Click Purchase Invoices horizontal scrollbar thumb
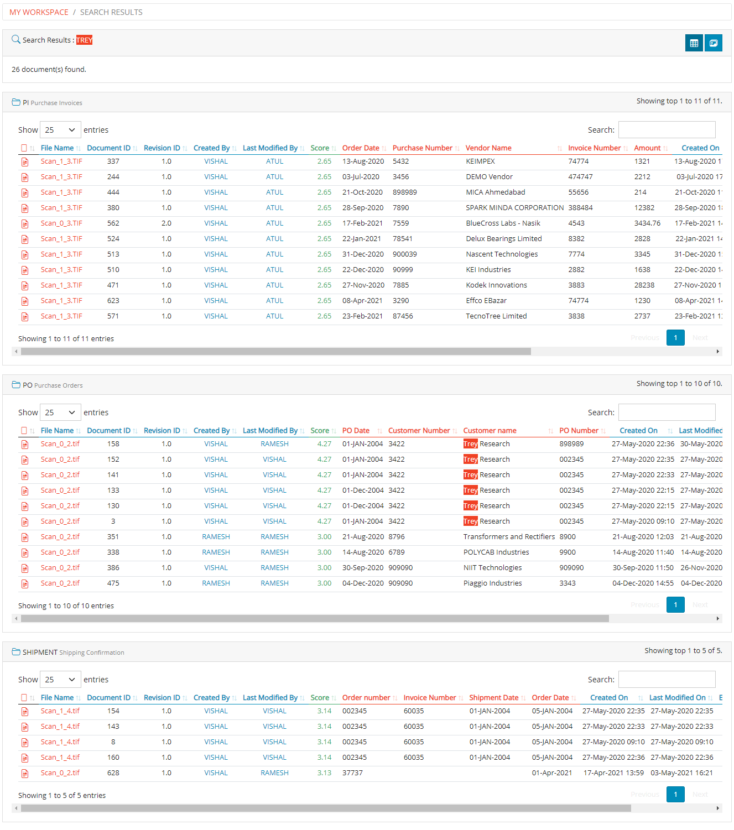The height and width of the screenshot is (830, 734). (x=276, y=351)
